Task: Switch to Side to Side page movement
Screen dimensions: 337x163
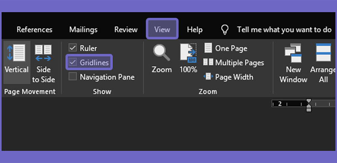Action: click(x=43, y=53)
